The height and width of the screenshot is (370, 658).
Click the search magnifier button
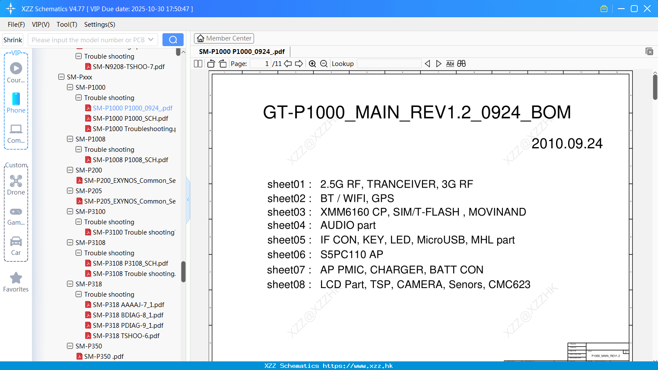(173, 40)
